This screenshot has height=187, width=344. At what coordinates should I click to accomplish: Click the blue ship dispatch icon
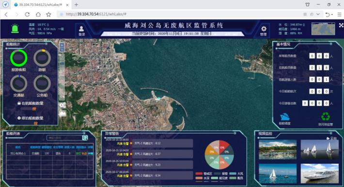click(285, 117)
